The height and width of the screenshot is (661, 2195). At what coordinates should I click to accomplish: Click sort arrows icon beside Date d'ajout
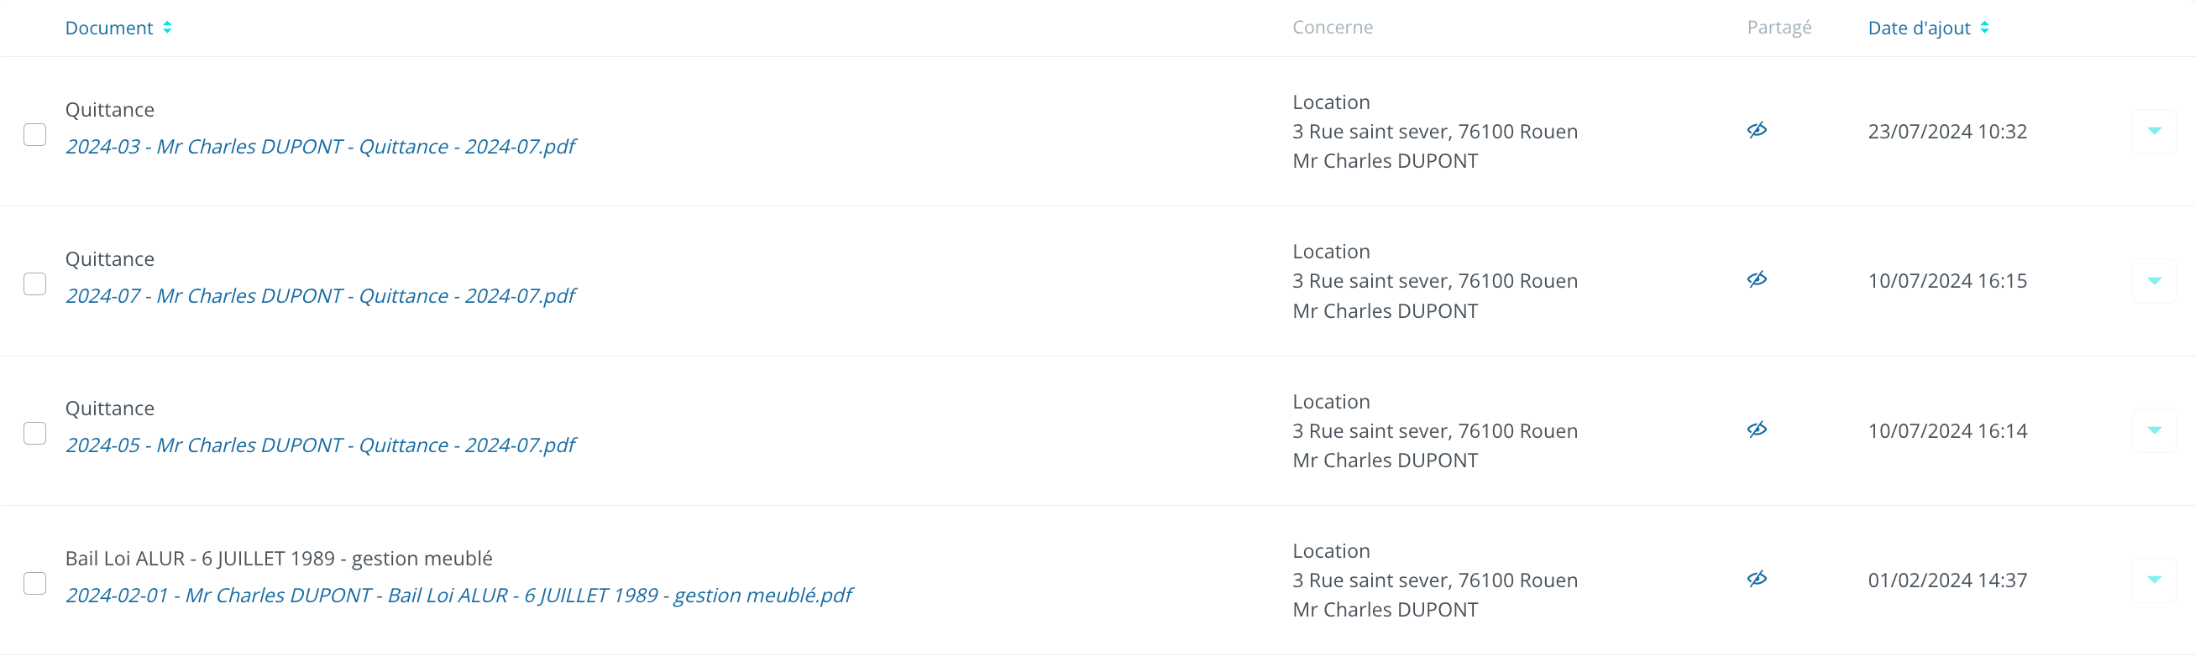[x=1984, y=28]
